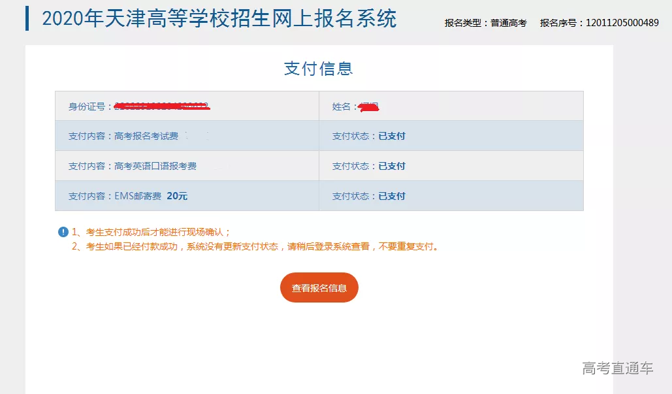Click the 20元 amount for EMS

point(177,196)
